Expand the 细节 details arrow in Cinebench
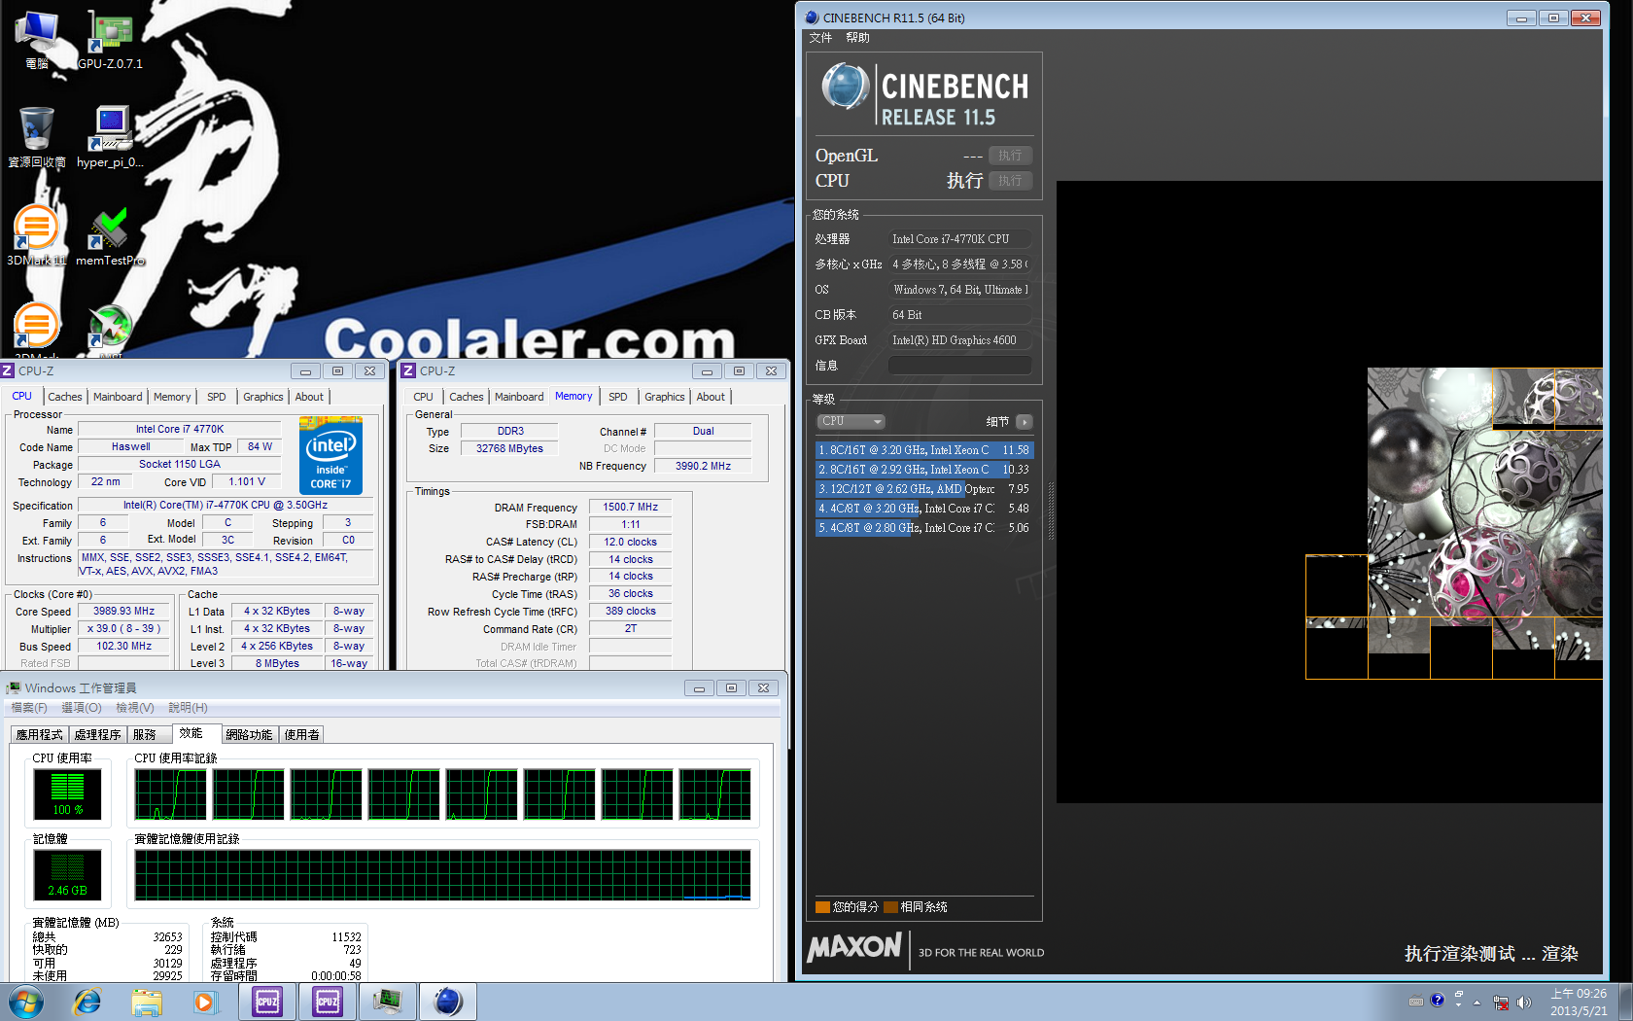Image resolution: width=1633 pixels, height=1021 pixels. coord(1024,422)
